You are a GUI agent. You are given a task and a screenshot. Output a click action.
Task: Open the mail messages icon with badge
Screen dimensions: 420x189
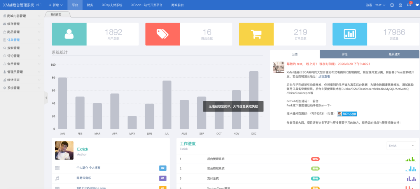(x=409, y=5)
